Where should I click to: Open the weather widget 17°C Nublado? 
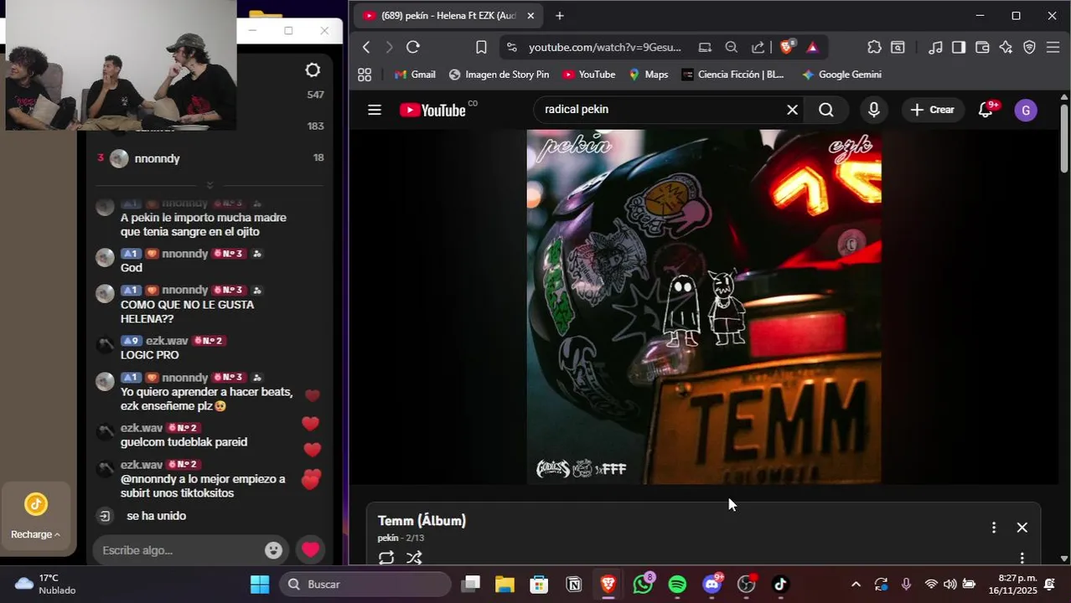coord(46,584)
